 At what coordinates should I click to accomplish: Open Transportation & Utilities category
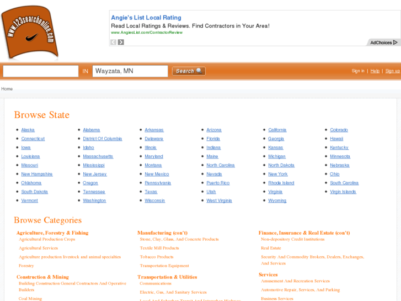pyautogui.click(x=167, y=277)
